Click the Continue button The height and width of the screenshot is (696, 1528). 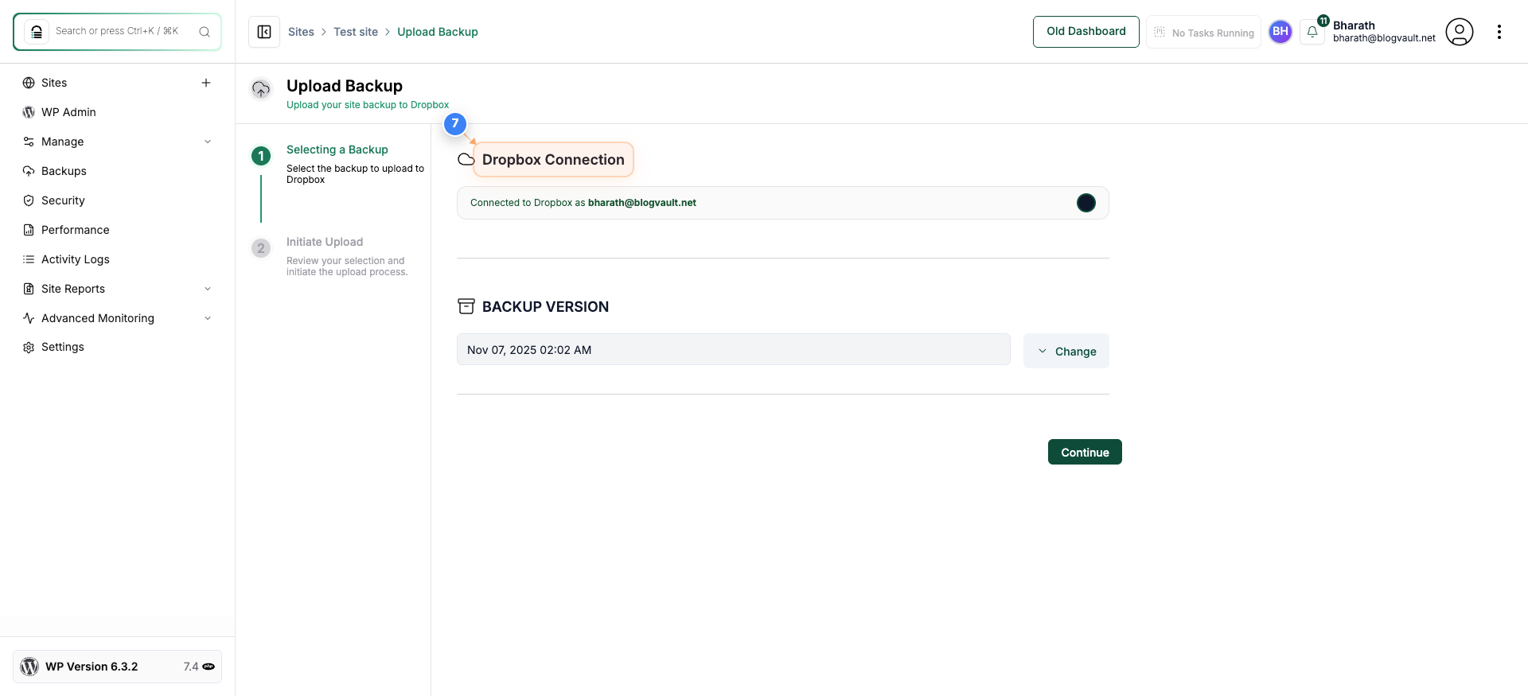pyautogui.click(x=1085, y=452)
